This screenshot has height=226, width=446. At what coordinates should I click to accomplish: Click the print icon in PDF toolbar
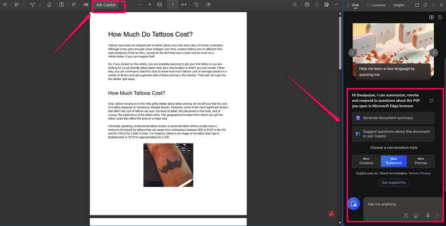307,4
